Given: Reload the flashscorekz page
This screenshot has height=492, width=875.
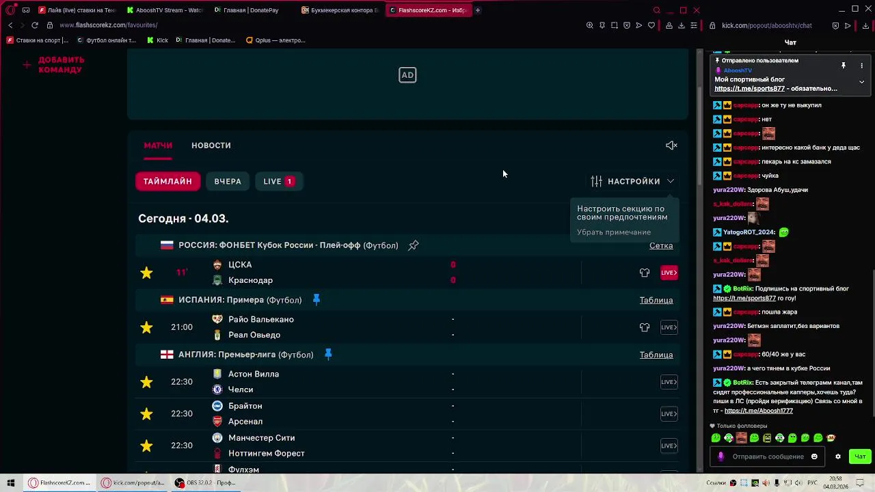Looking at the screenshot, I should click(x=34, y=25).
